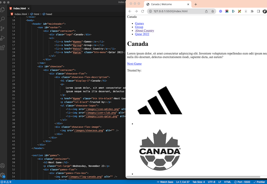
Task: Click line number 23 in the editor
Action: pos(13,67)
